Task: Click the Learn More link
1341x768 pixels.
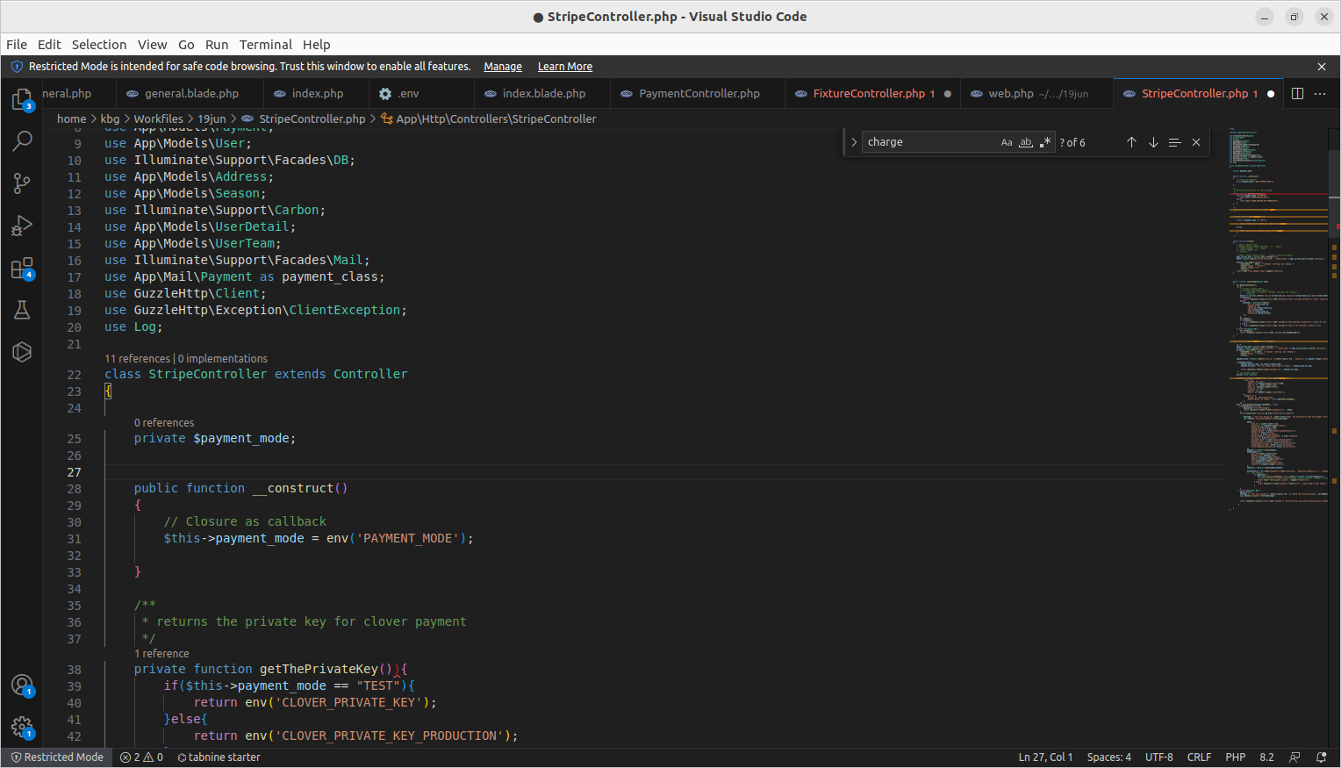Action: coord(565,67)
